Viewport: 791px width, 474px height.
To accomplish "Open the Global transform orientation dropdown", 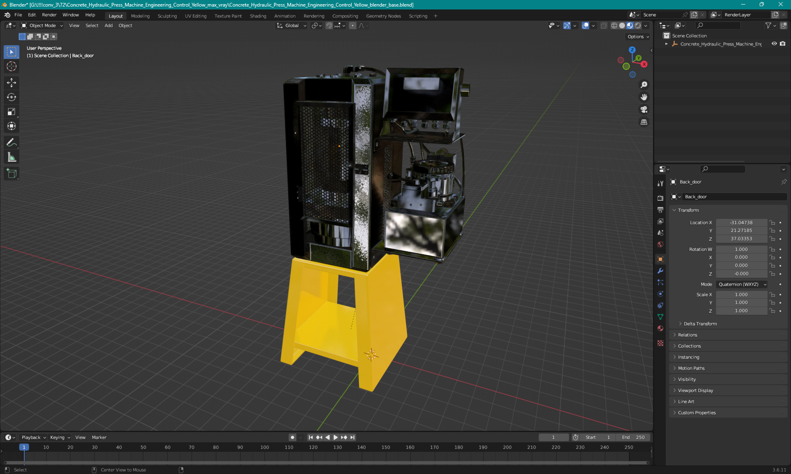I will pyautogui.click(x=292, y=26).
